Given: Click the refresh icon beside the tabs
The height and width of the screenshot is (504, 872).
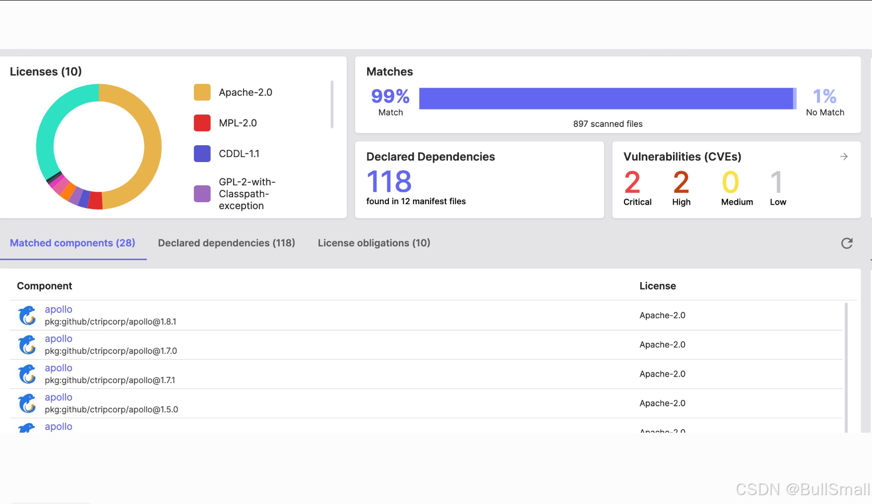Looking at the screenshot, I should tap(847, 243).
